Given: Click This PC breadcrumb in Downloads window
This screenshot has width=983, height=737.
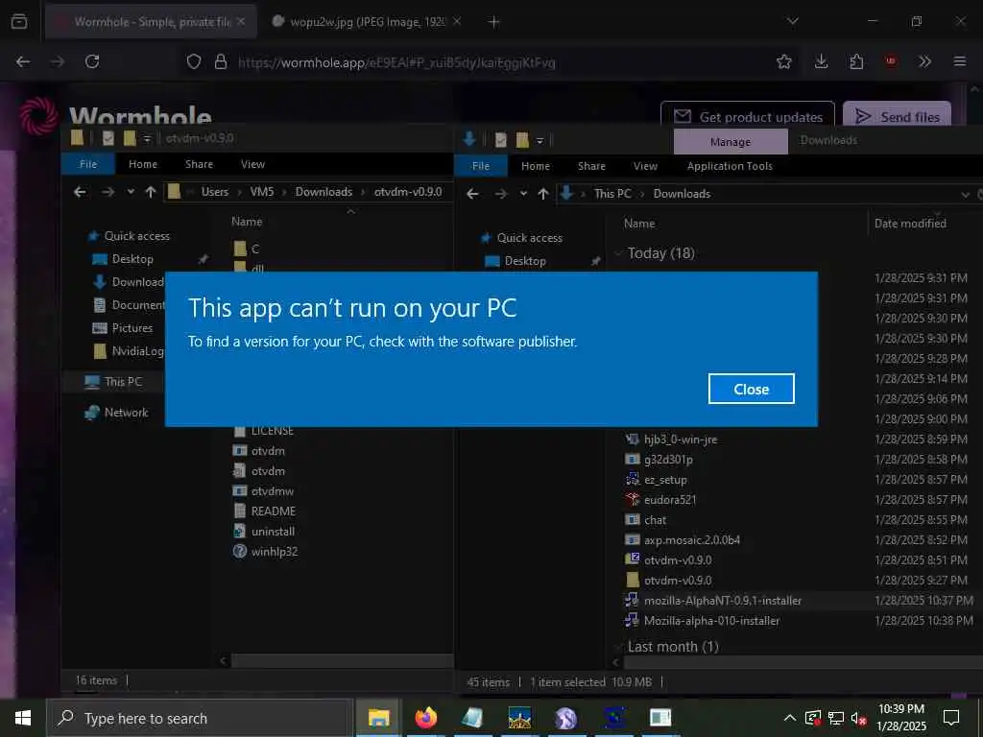Looking at the screenshot, I should point(612,194).
